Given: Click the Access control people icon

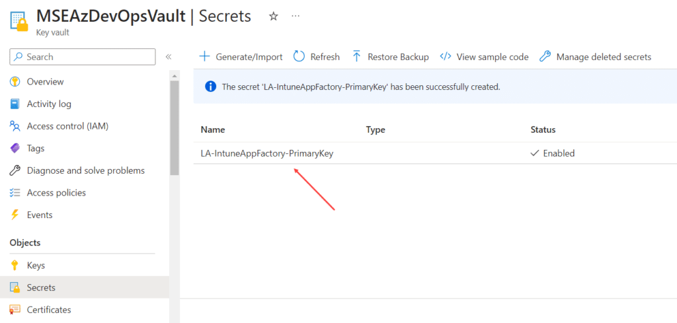Looking at the screenshot, I should [15, 126].
